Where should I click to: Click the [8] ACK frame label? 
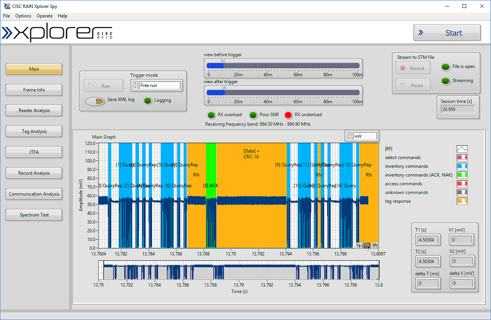tap(211, 186)
